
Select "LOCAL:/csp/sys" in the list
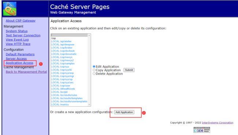(x=69, y=67)
